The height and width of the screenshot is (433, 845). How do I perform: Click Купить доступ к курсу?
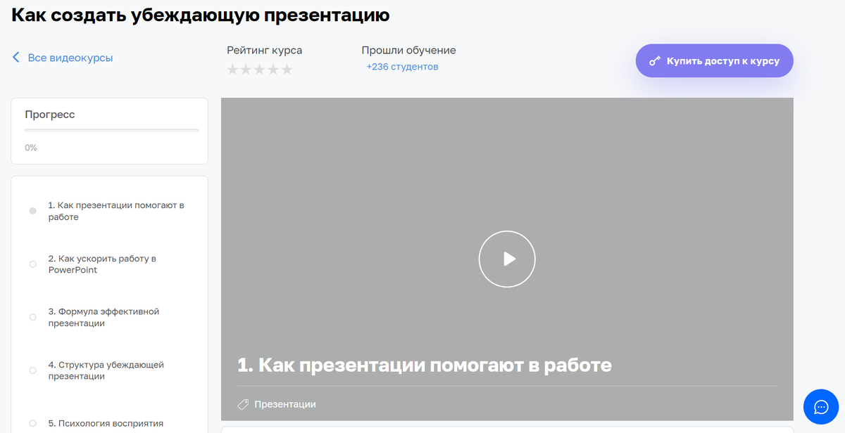(x=714, y=60)
